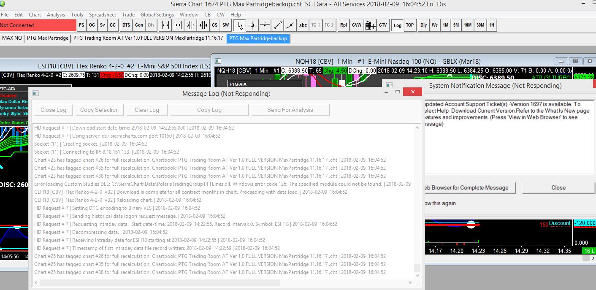Click the Send For Analysis button
The height and width of the screenshot is (290, 596).
click(x=290, y=110)
